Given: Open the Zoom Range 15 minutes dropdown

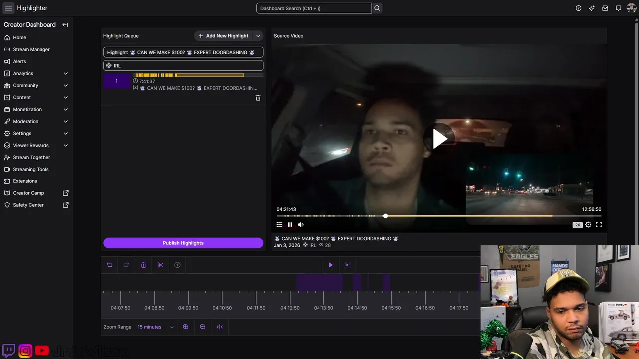Looking at the screenshot, I should pyautogui.click(x=155, y=327).
